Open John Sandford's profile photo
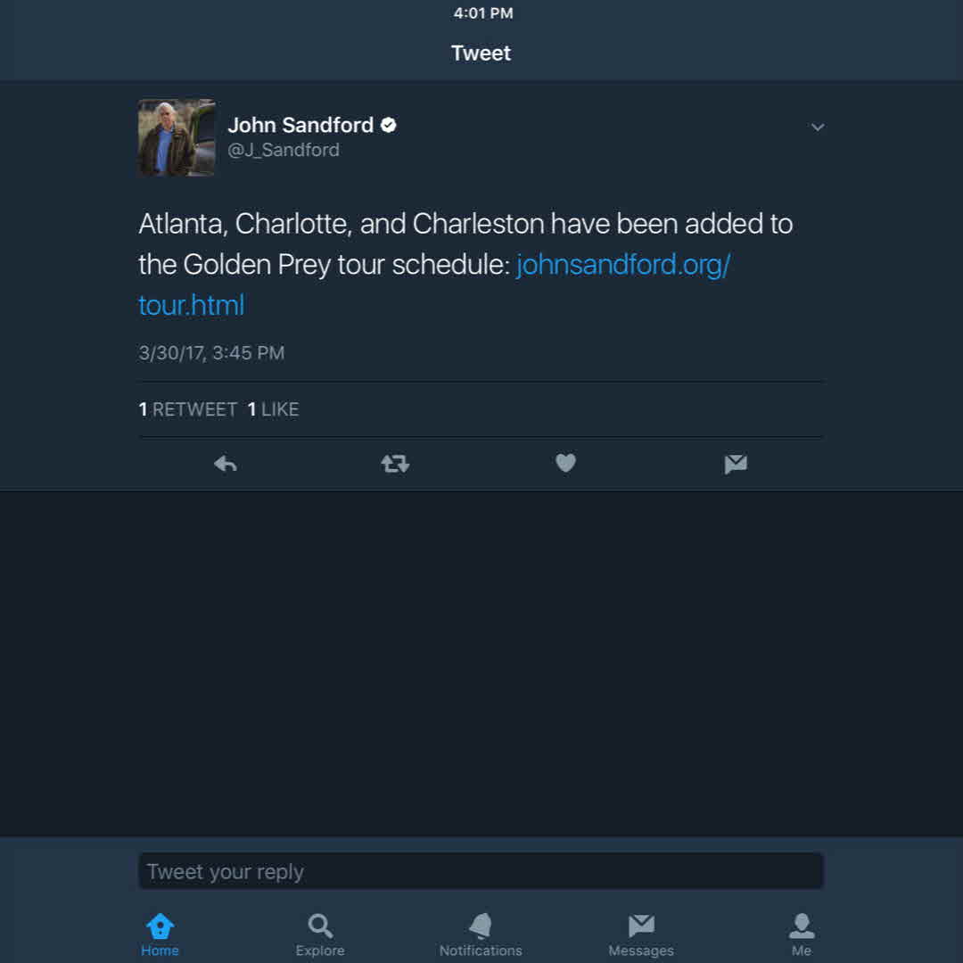This screenshot has width=963, height=963. click(177, 137)
